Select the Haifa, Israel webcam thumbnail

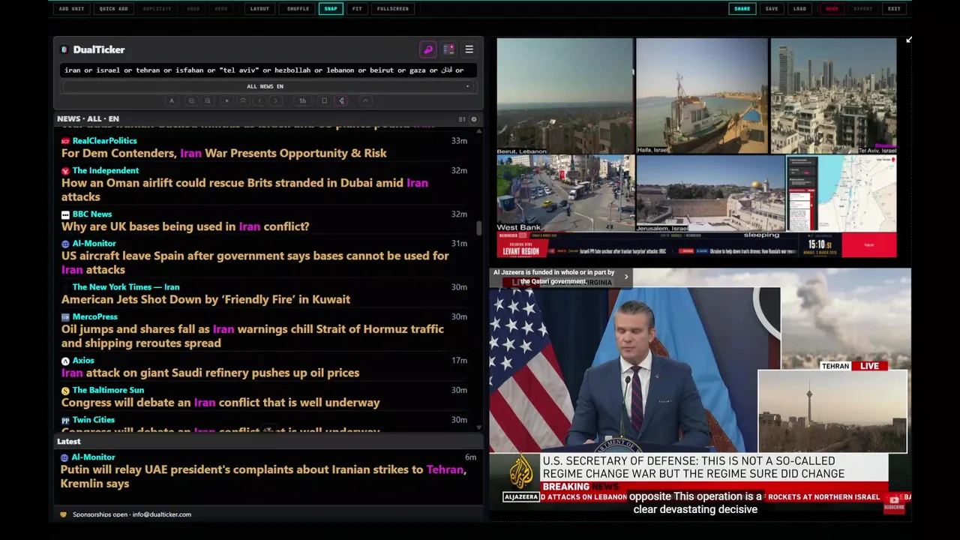pos(702,97)
